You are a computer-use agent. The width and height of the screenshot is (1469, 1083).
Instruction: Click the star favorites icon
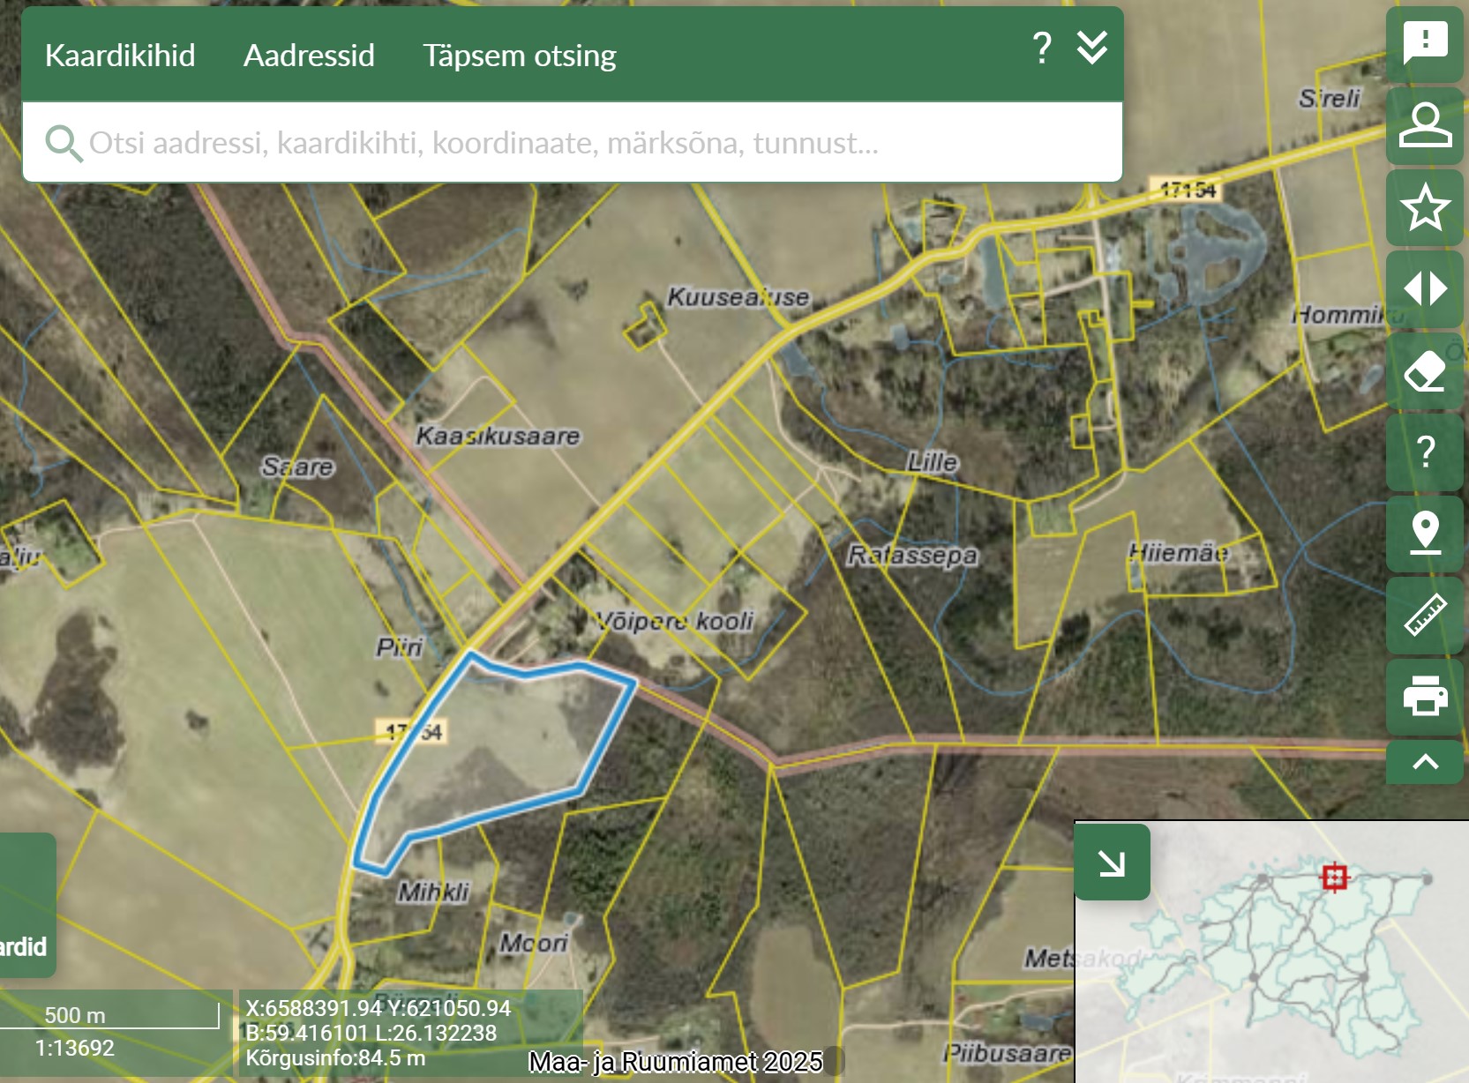[x=1425, y=208]
